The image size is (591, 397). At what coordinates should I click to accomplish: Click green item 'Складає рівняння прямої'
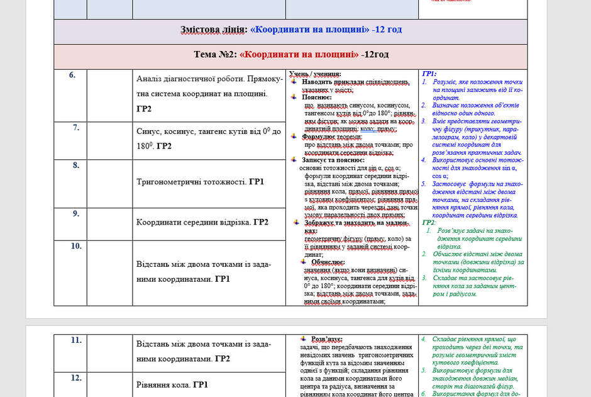click(478, 350)
